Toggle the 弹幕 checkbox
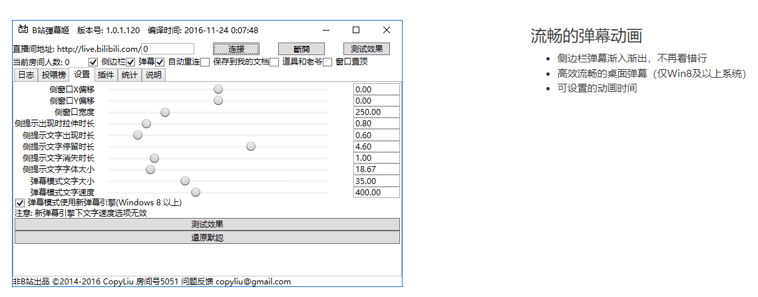The image size is (758, 297). 130,62
